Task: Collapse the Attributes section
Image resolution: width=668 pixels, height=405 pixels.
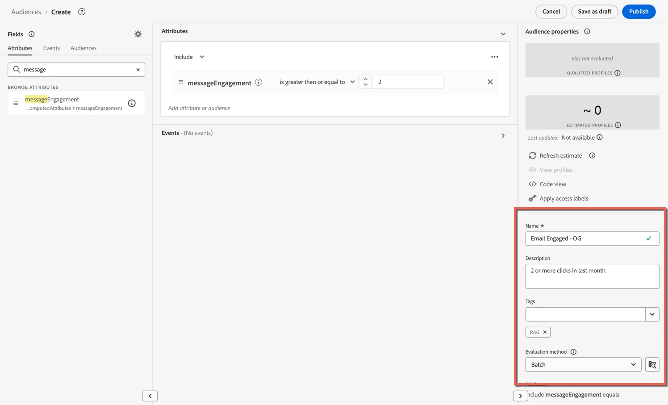Action: pyautogui.click(x=503, y=34)
